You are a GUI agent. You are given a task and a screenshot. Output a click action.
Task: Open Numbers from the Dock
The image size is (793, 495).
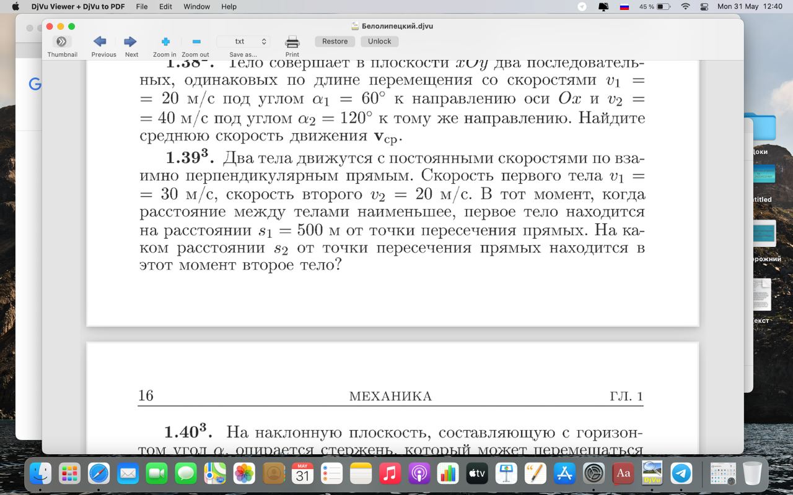(x=448, y=473)
